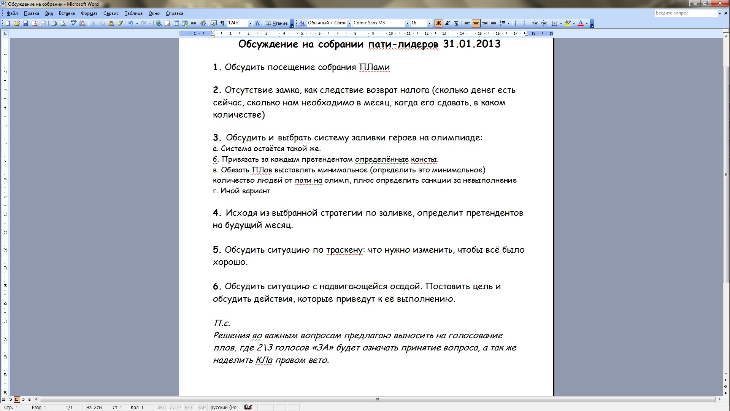
Task: Click the Copy icon
Action: point(102,23)
